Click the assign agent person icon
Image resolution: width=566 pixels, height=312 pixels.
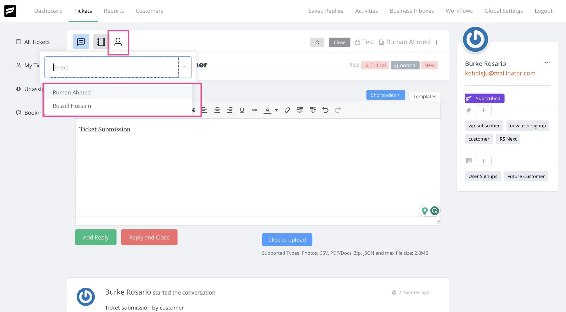tap(118, 41)
